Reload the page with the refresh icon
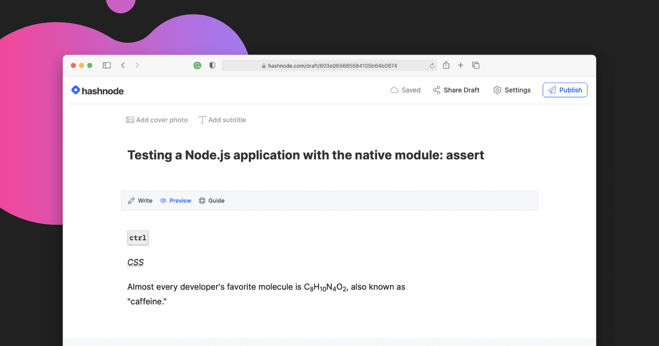The height and width of the screenshot is (346, 659). point(432,66)
